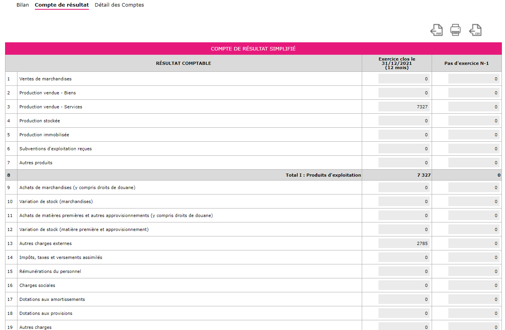505x330 pixels.
Task: Click Subventions d'exploitation reçues 2021 field
Action: point(404,149)
